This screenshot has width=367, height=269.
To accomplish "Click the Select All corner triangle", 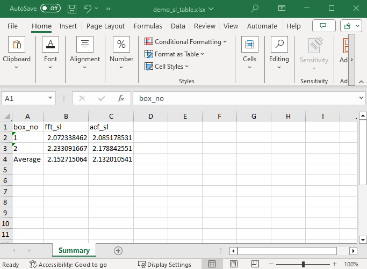I will 6,116.
